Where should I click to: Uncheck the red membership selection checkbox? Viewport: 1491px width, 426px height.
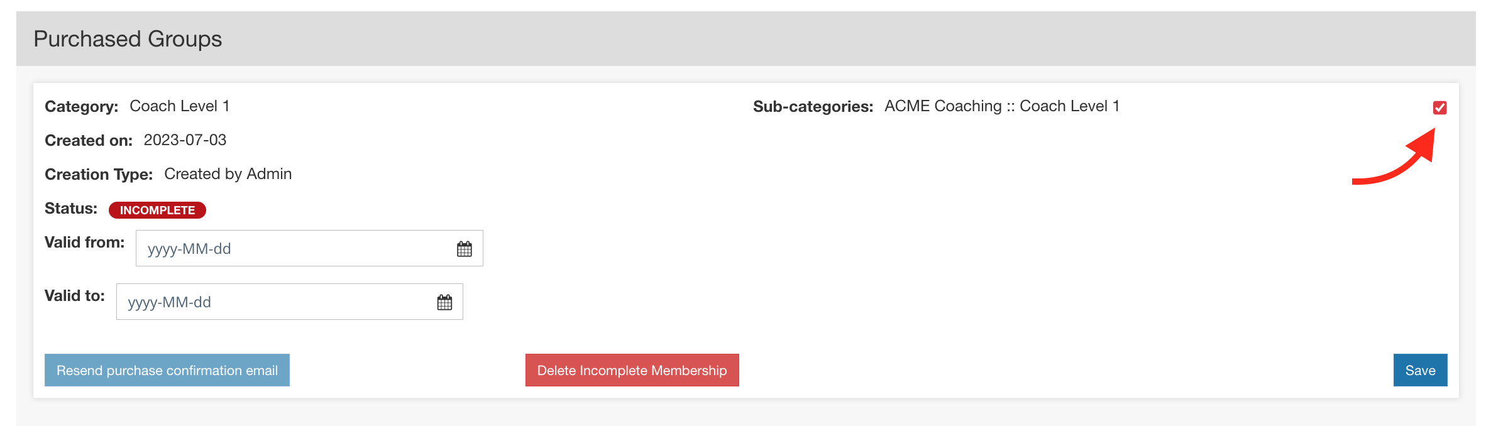pyautogui.click(x=1439, y=107)
